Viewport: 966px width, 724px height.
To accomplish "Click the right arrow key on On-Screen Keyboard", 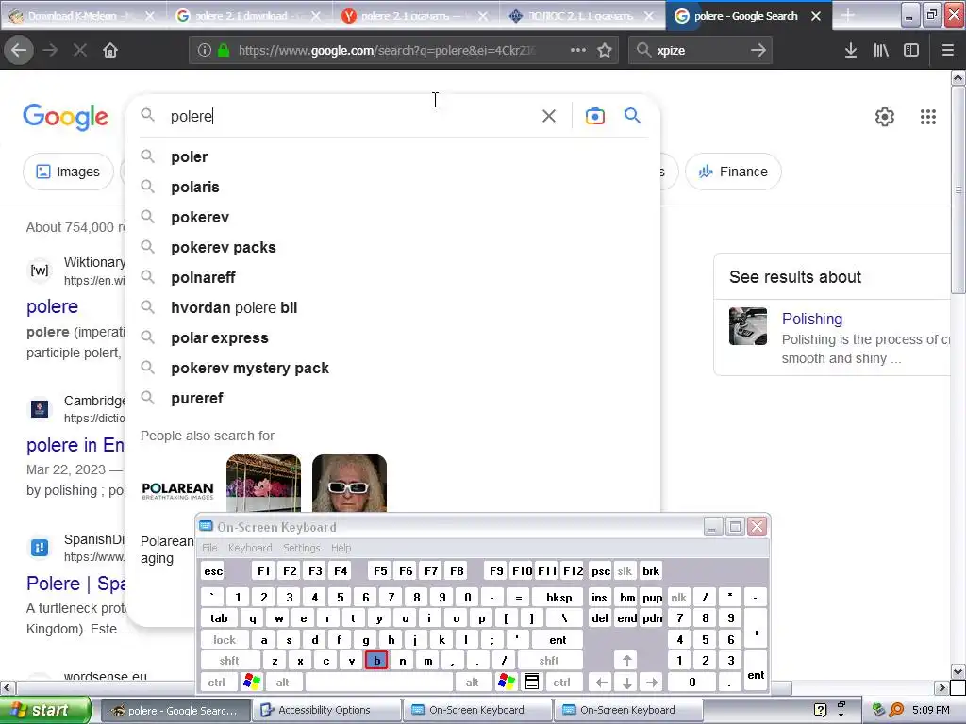I will pyautogui.click(x=652, y=682).
